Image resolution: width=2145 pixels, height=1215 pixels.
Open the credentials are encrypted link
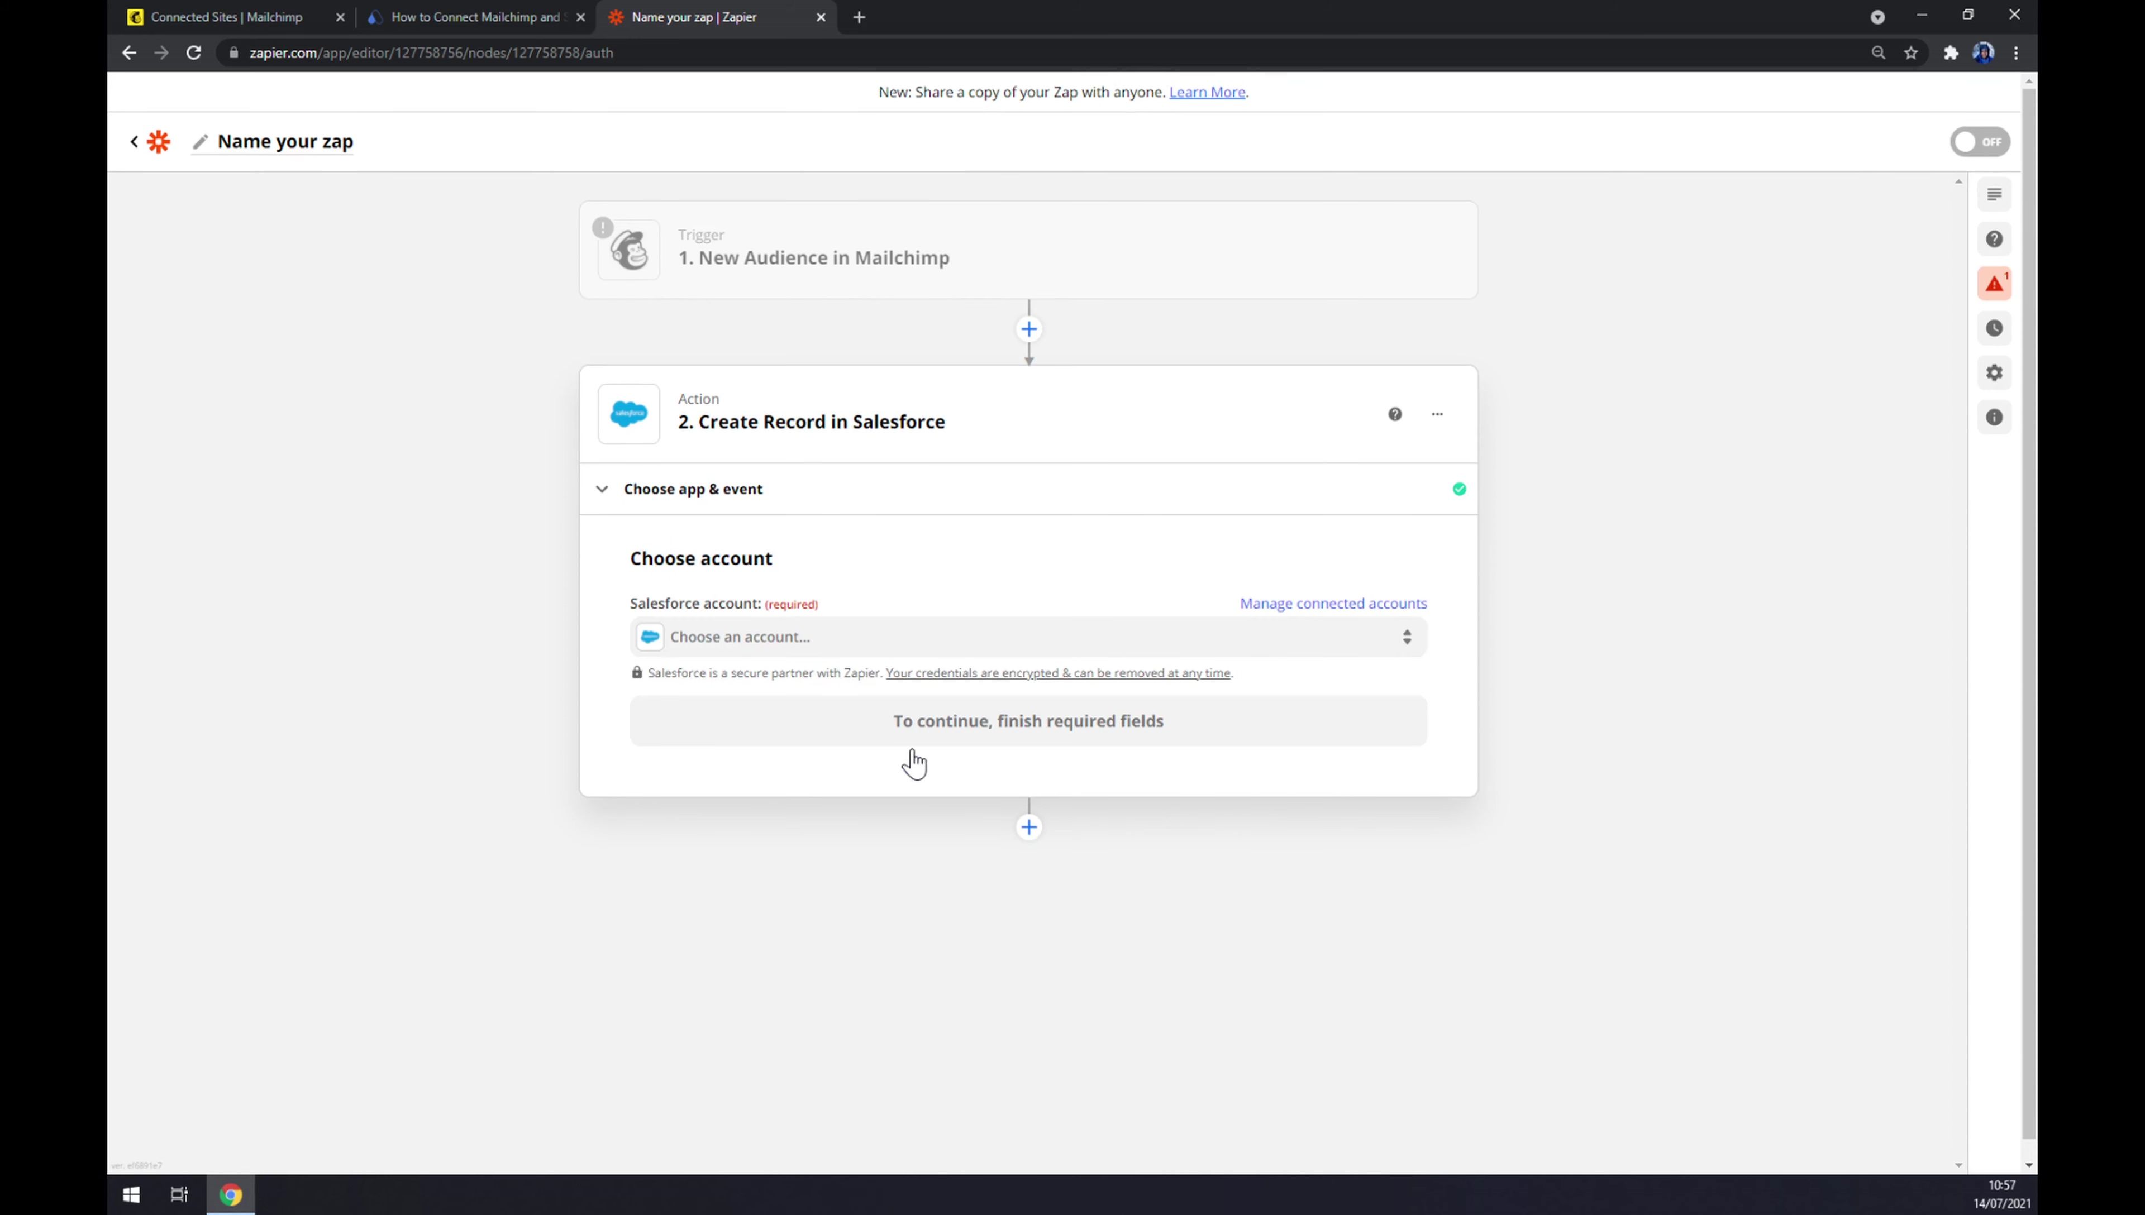1057,673
